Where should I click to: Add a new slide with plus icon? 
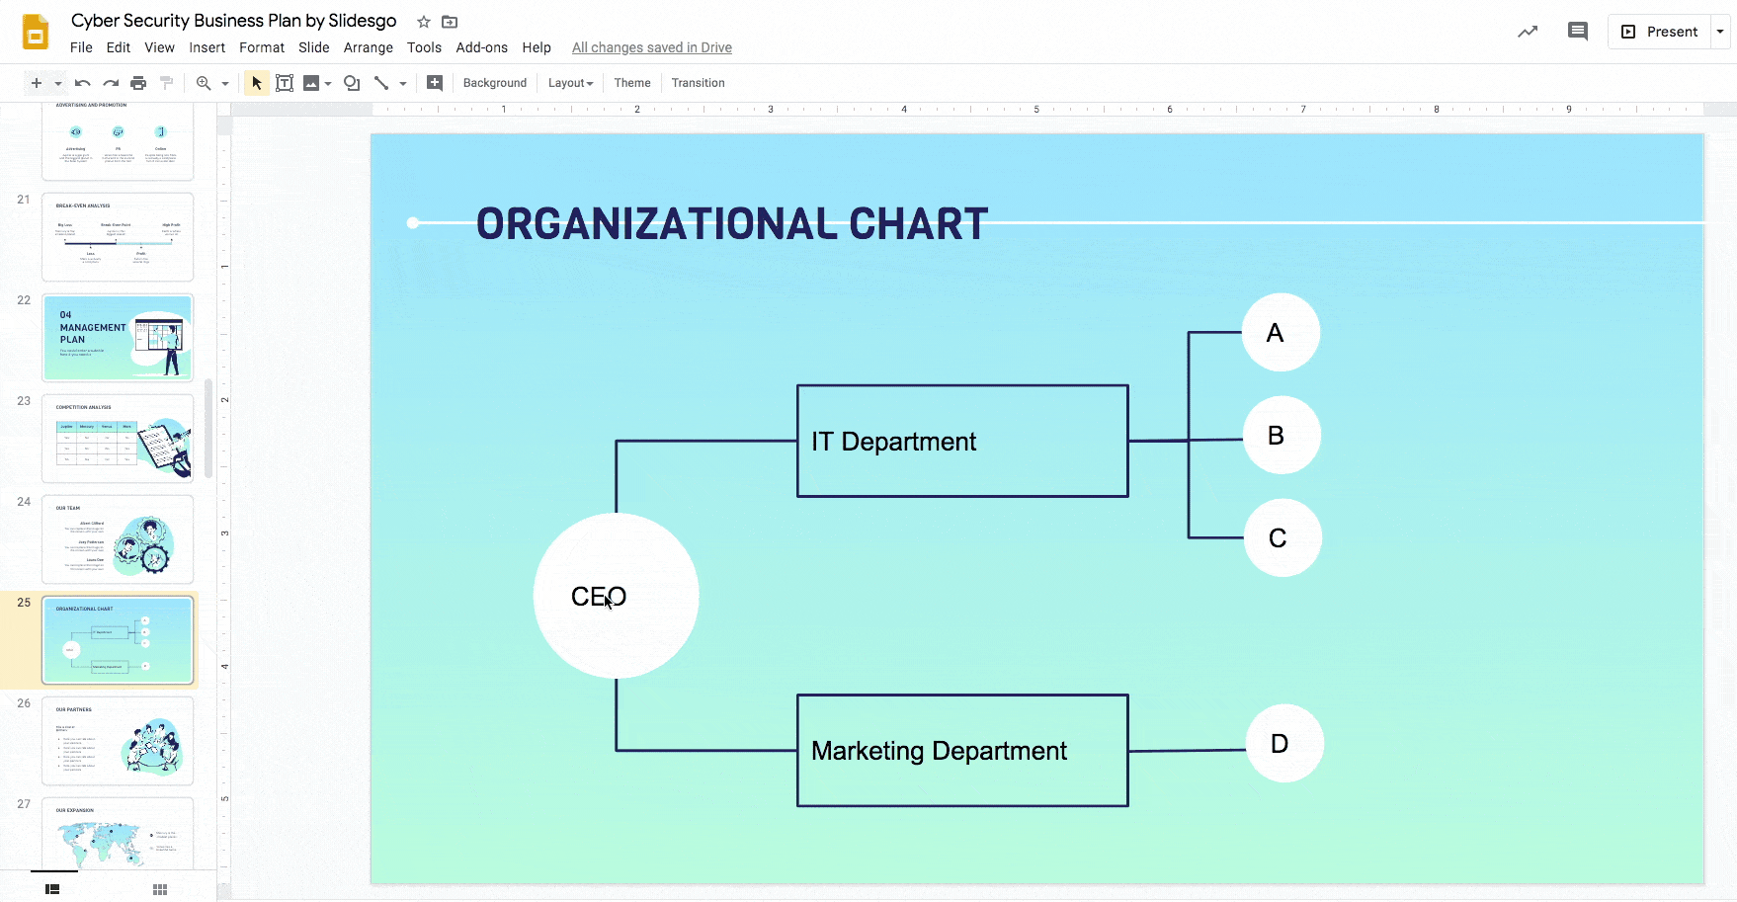(x=37, y=83)
